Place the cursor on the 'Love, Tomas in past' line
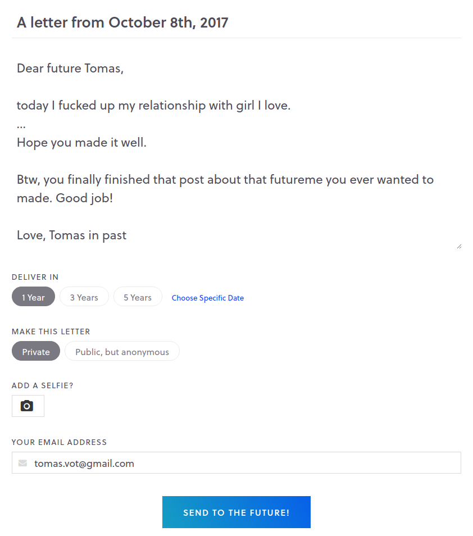Screen dimensions: 473x536 click(x=71, y=235)
